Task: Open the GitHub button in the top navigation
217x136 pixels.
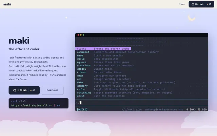Action: [201, 4]
